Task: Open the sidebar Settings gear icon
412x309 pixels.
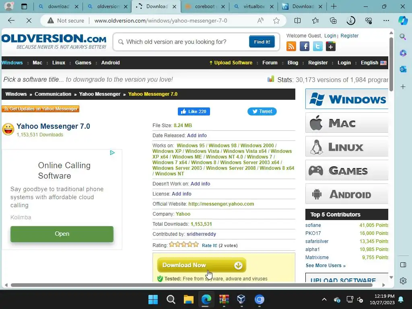Action: pyautogui.click(x=403, y=281)
